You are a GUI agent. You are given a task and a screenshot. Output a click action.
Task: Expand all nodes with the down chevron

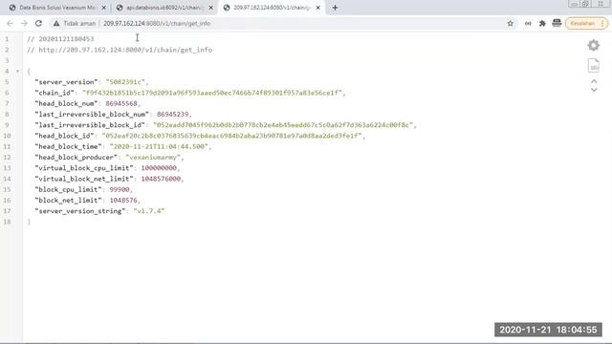(x=594, y=90)
